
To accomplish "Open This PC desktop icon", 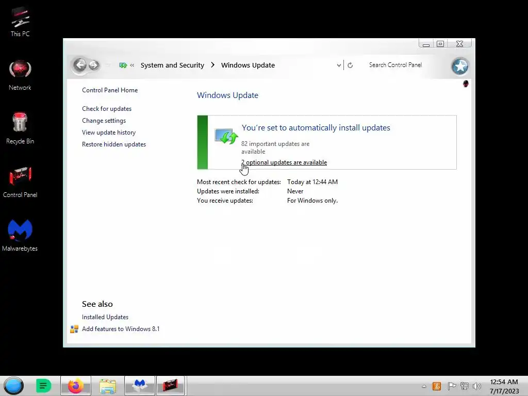I will 20,22.
